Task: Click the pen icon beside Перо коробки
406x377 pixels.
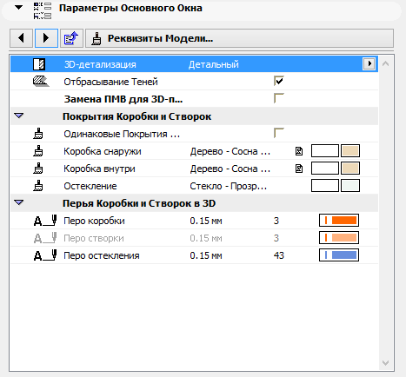Action: pyautogui.click(x=45, y=221)
